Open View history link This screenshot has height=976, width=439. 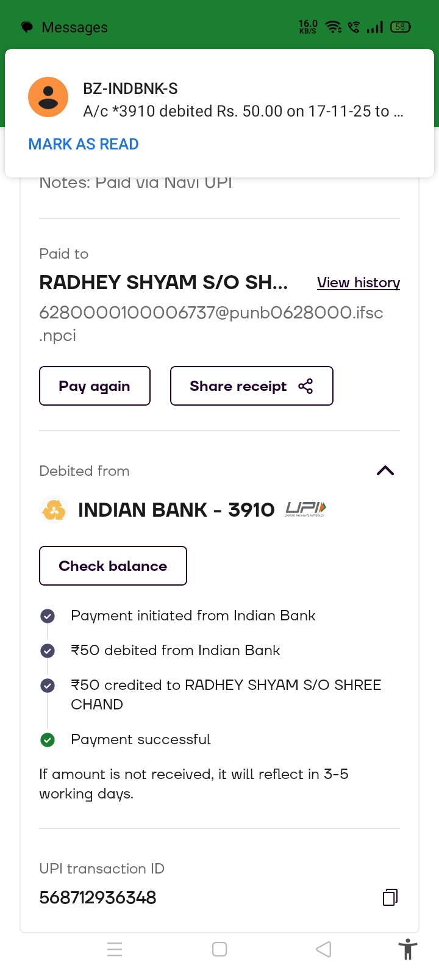[x=359, y=283]
